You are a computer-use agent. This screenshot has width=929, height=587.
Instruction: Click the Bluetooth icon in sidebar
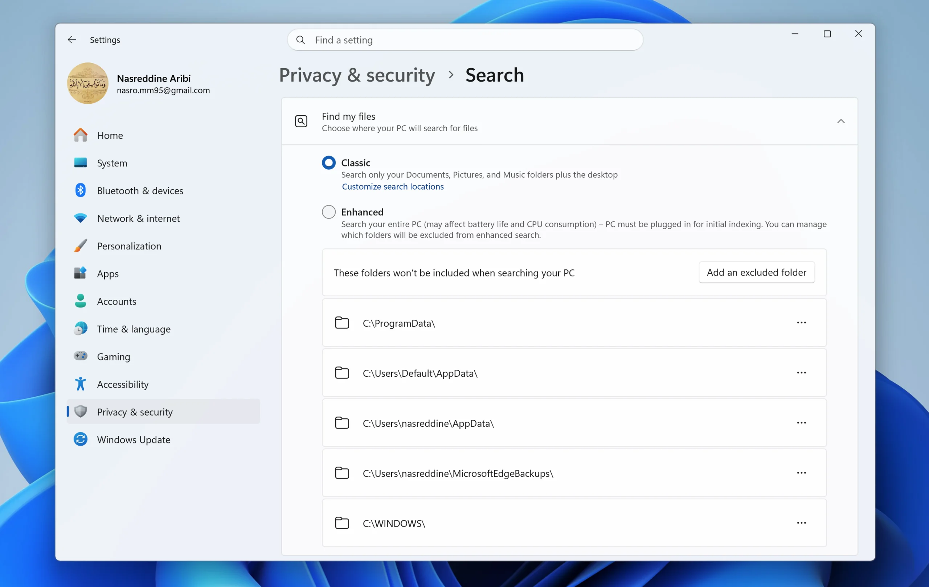pos(80,190)
